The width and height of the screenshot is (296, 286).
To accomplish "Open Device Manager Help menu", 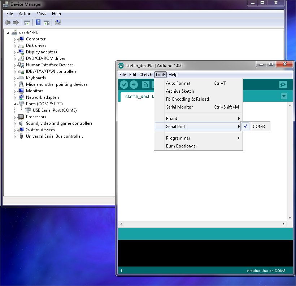I will tap(56, 14).
